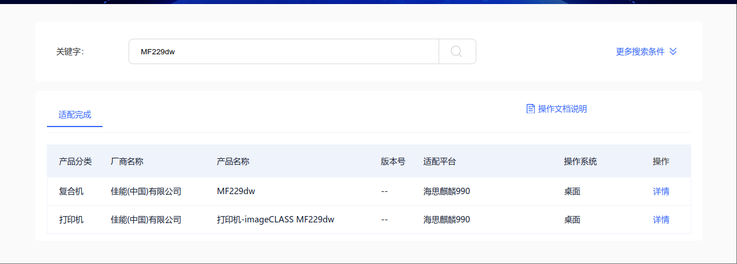Image resolution: width=737 pixels, height=264 pixels.
Task: Click 打印机-imageCLASS MF229dw product name
Action: [276, 220]
